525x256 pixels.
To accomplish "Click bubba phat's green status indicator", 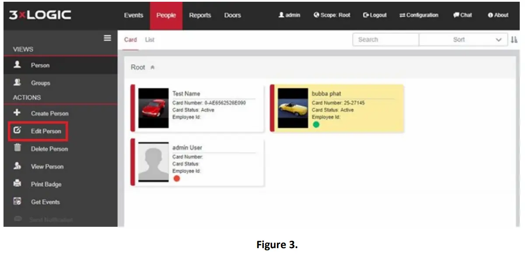I will click(x=316, y=124).
